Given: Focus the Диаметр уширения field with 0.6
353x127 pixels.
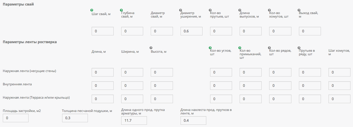Looking at the screenshot, I should (191, 31).
